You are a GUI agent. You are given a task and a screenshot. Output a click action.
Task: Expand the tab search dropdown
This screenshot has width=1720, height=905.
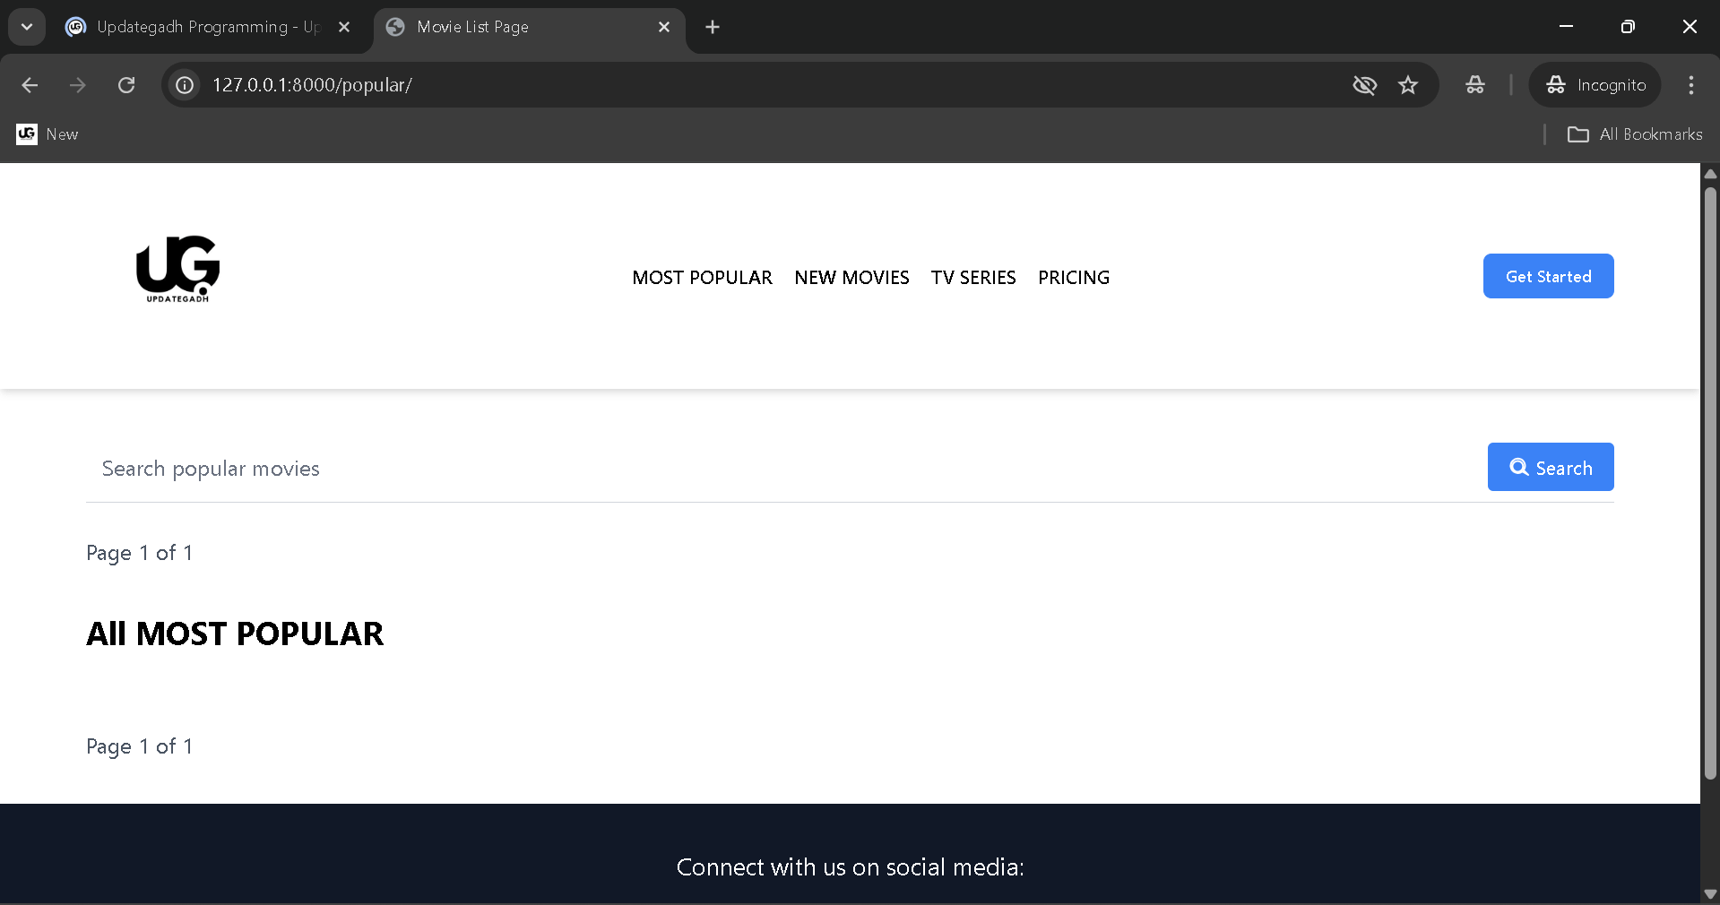click(27, 27)
